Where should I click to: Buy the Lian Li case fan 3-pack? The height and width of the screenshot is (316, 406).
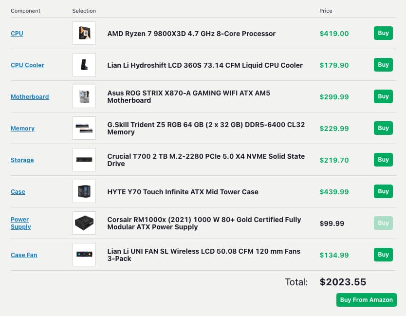coord(383,255)
